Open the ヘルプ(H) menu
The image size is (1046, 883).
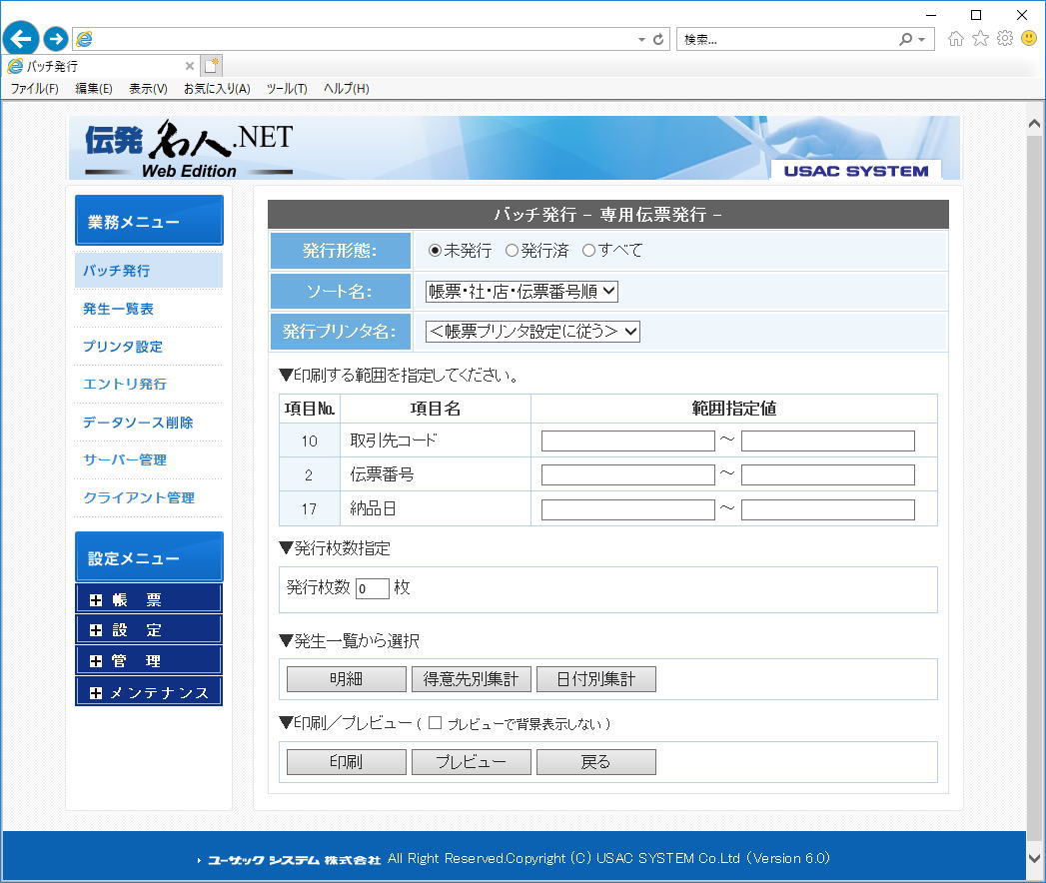tap(347, 89)
